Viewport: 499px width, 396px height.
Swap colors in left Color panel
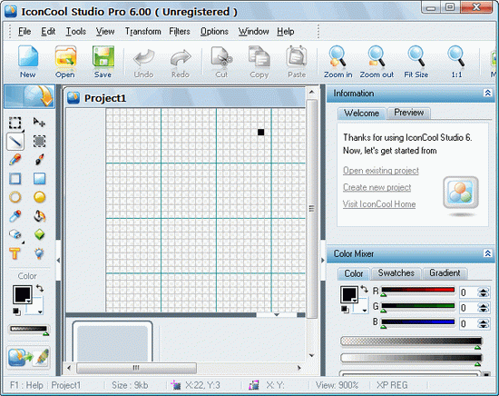pos(40,288)
